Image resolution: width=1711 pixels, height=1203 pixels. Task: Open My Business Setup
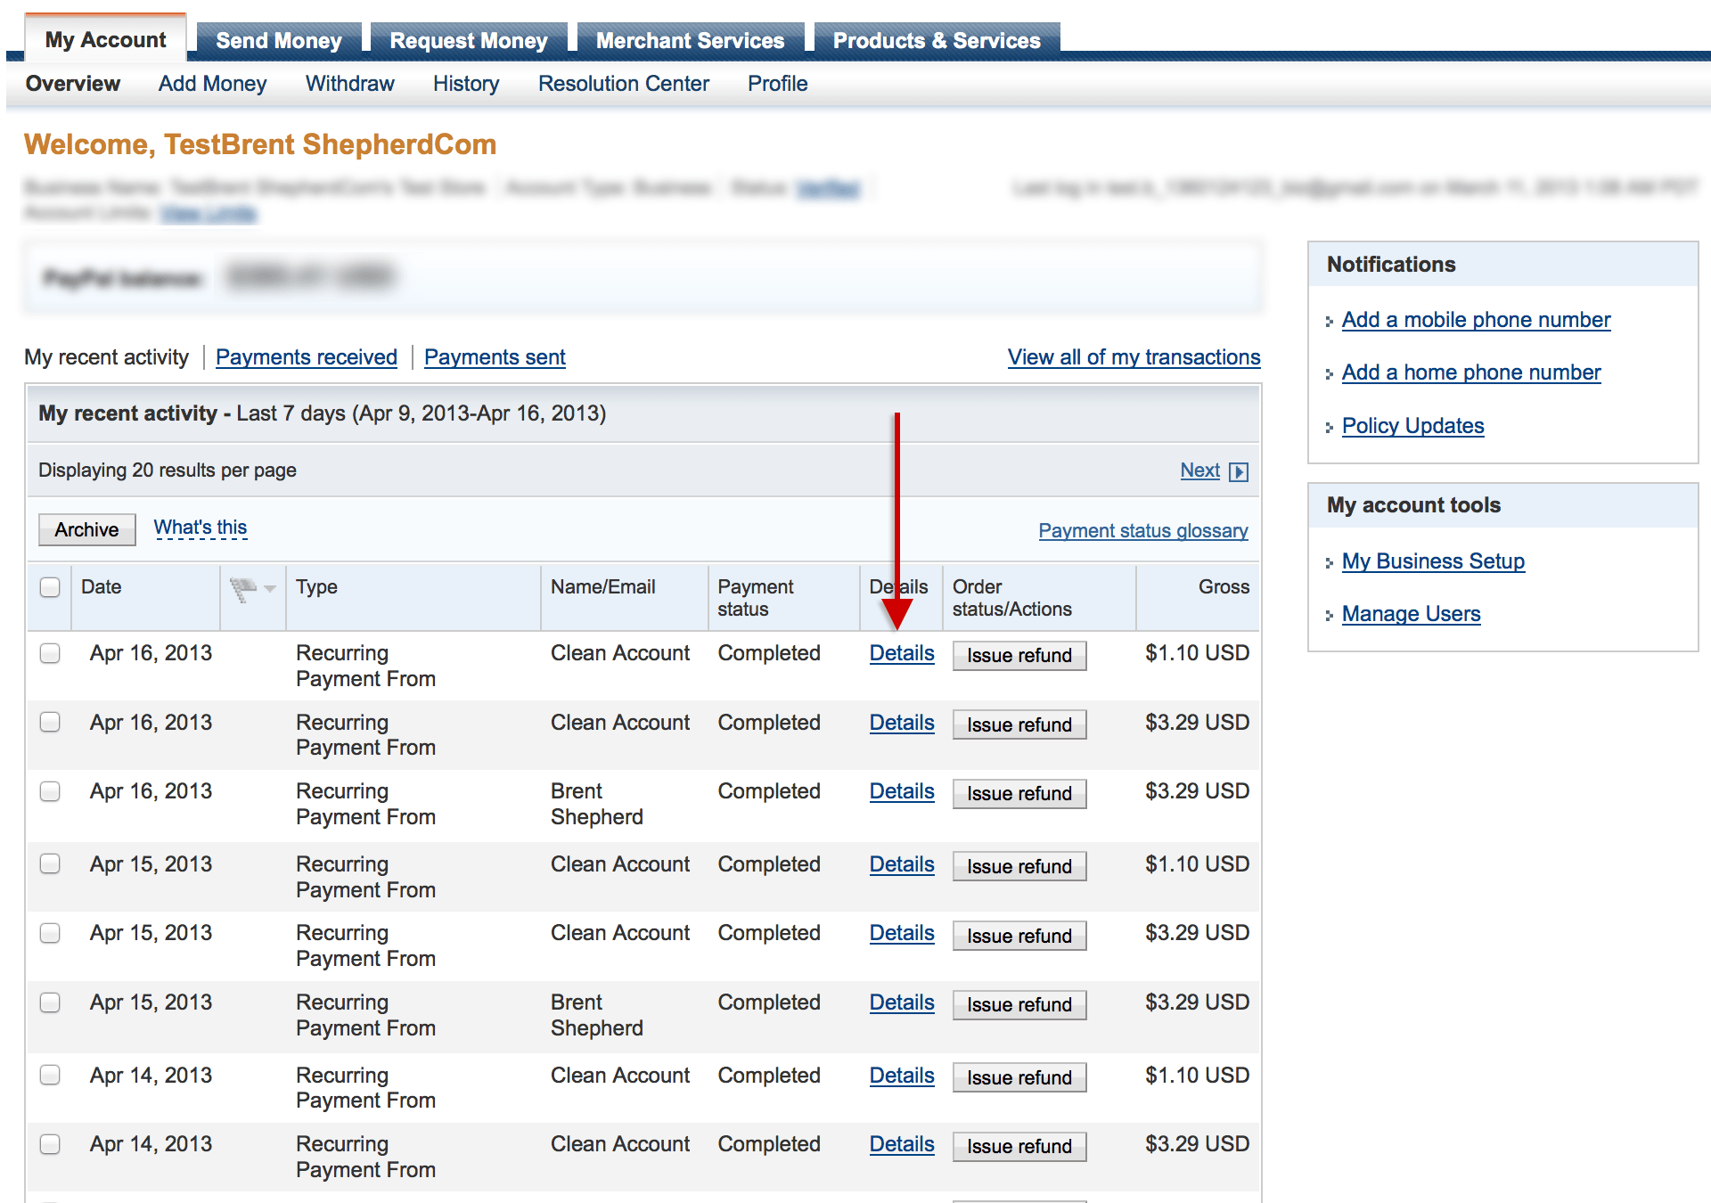[x=1433, y=561]
